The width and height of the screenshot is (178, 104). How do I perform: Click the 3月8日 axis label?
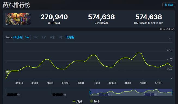pos(112,83)
